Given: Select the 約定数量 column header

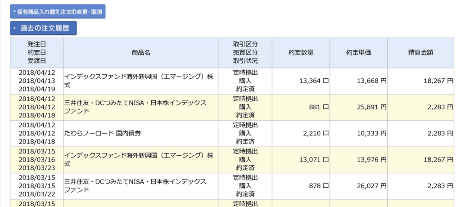Looking at the screenshot, I should click(301, 53).
